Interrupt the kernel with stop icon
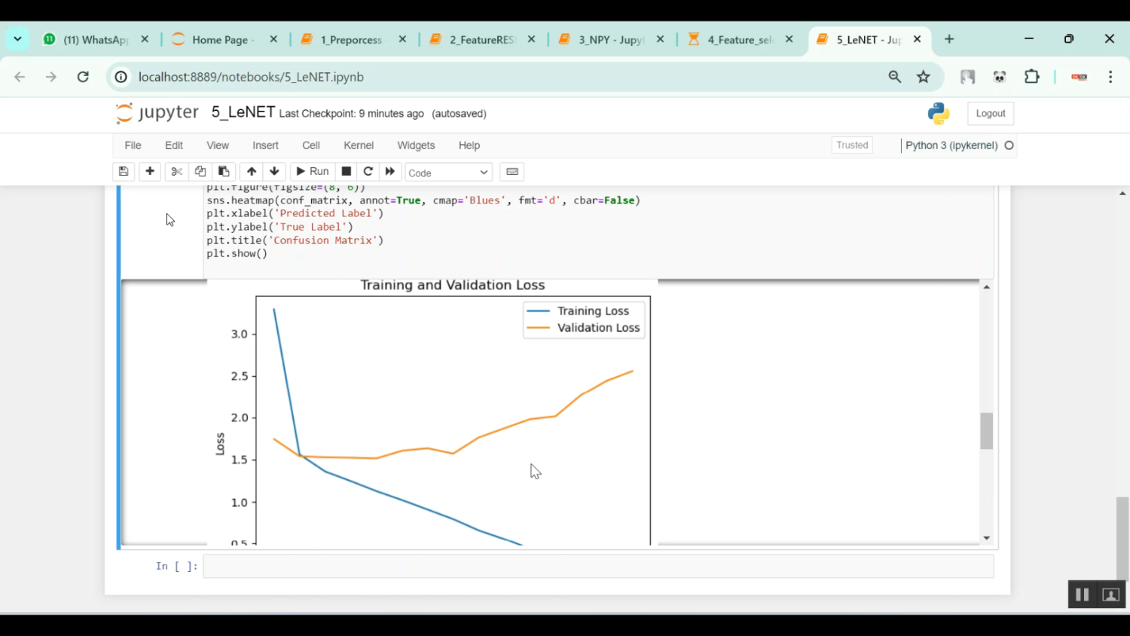Screen dimensions: 1130x636 click(x=347, y=172)
